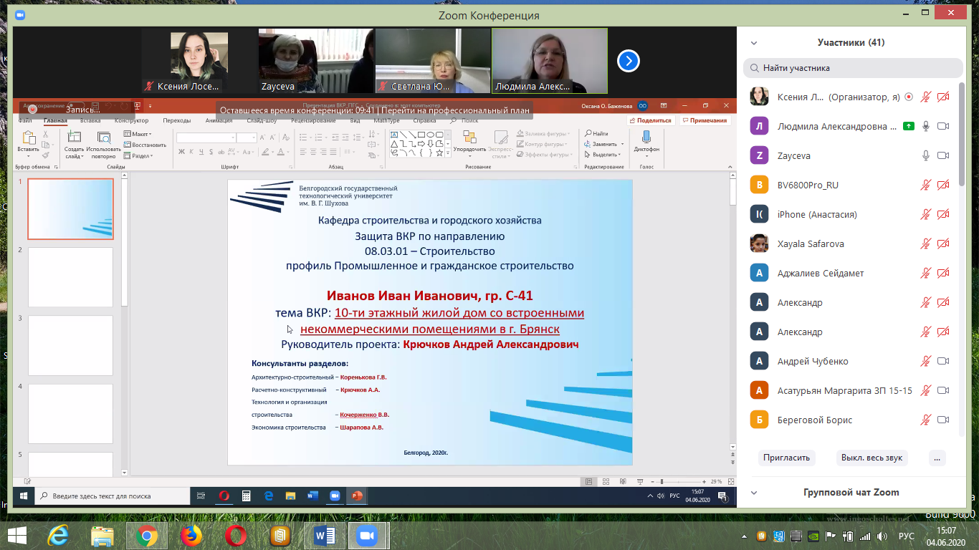Screen dimensions: 979x550
Task: Open the Анимация ribbon tab
Action: click(x=219, y=120)
